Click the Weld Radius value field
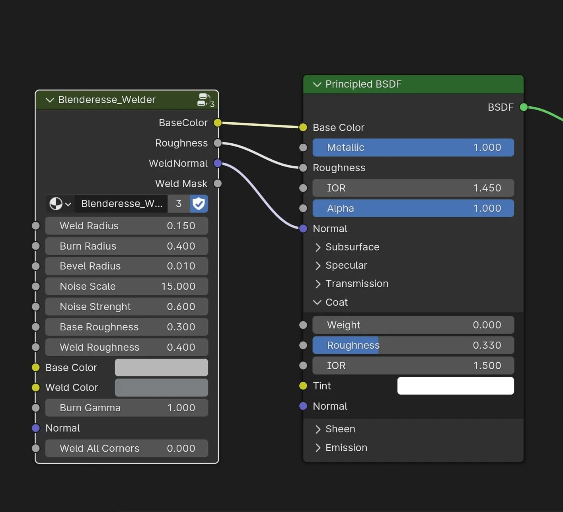 pos(127,226)
